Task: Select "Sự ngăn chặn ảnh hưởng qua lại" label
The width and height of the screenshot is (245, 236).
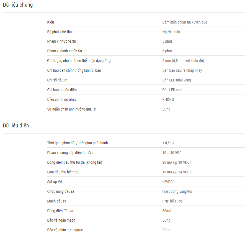Action: [72, 109]
